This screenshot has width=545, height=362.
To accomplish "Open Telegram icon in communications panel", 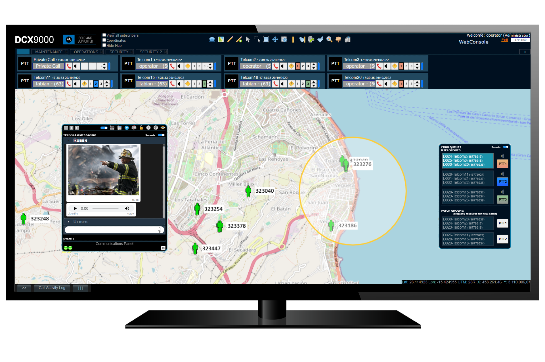I will (x=127, y=128).
